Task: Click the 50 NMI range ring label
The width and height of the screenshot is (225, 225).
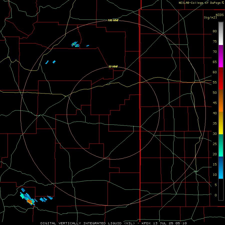Action: (113, 66)
